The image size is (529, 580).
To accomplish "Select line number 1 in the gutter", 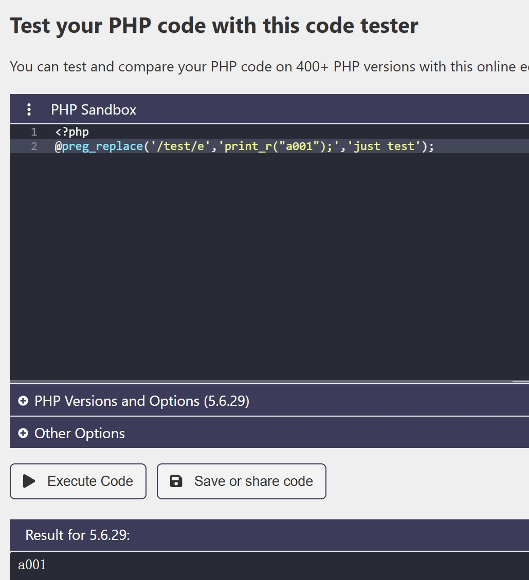I will coord(34,132).
